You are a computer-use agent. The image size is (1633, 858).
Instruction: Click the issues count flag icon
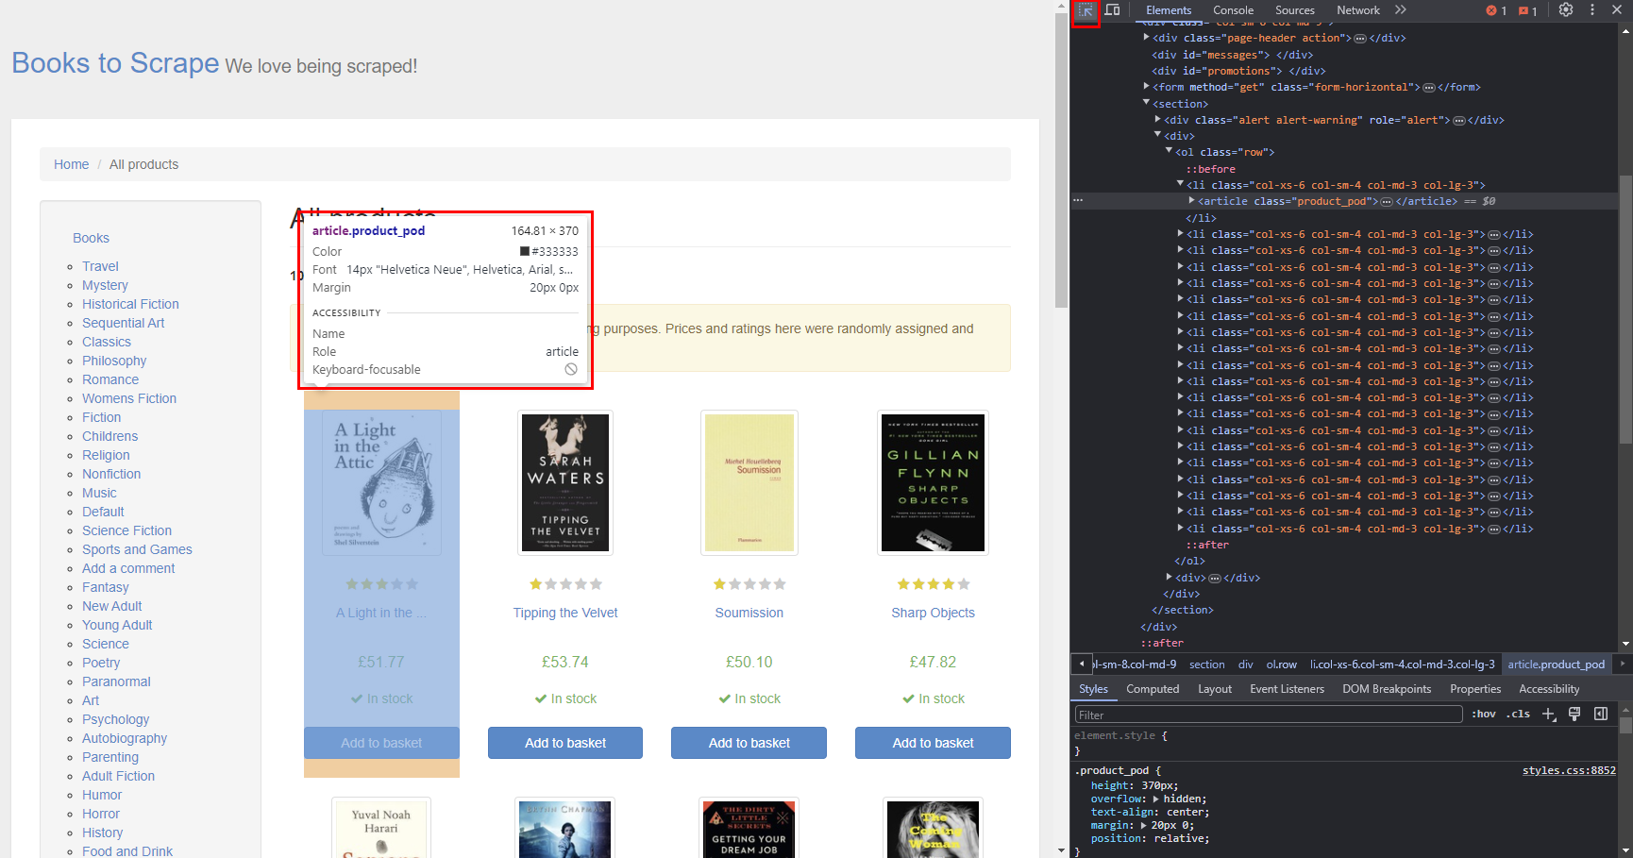point(1528,10)
